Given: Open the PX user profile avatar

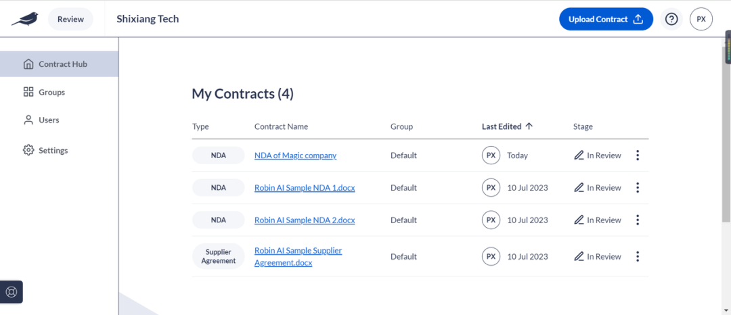Looking at the screenshot, I should pos(701,19).
